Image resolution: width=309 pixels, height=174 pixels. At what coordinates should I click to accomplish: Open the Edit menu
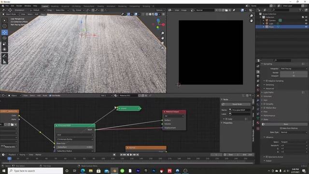[13, 6]
